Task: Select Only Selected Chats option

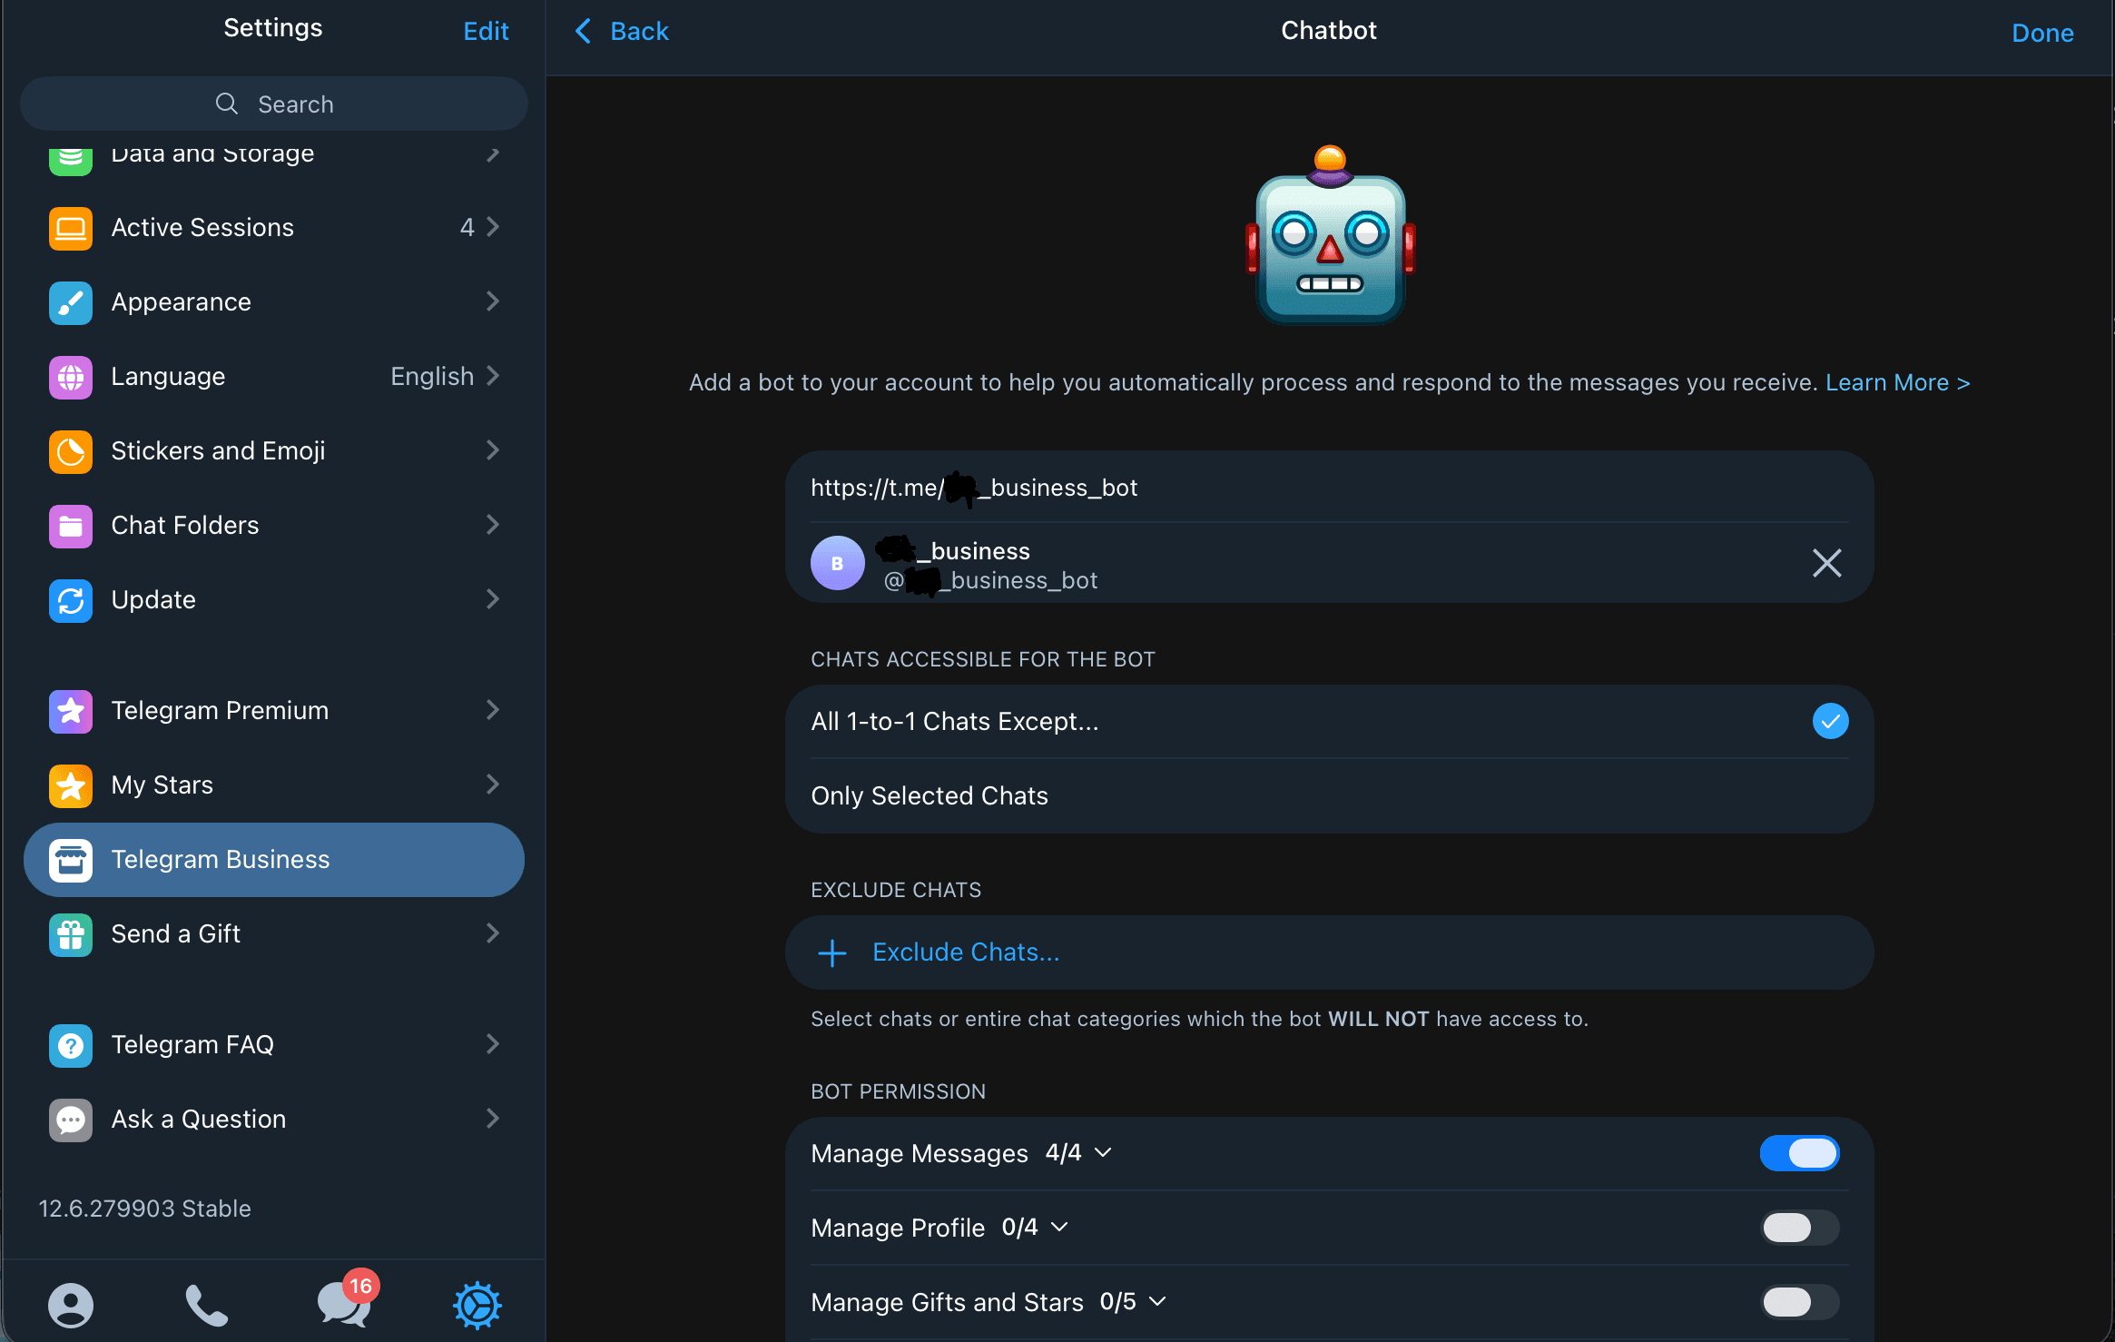Action: pyautogui.click(x=1329, y=795)
